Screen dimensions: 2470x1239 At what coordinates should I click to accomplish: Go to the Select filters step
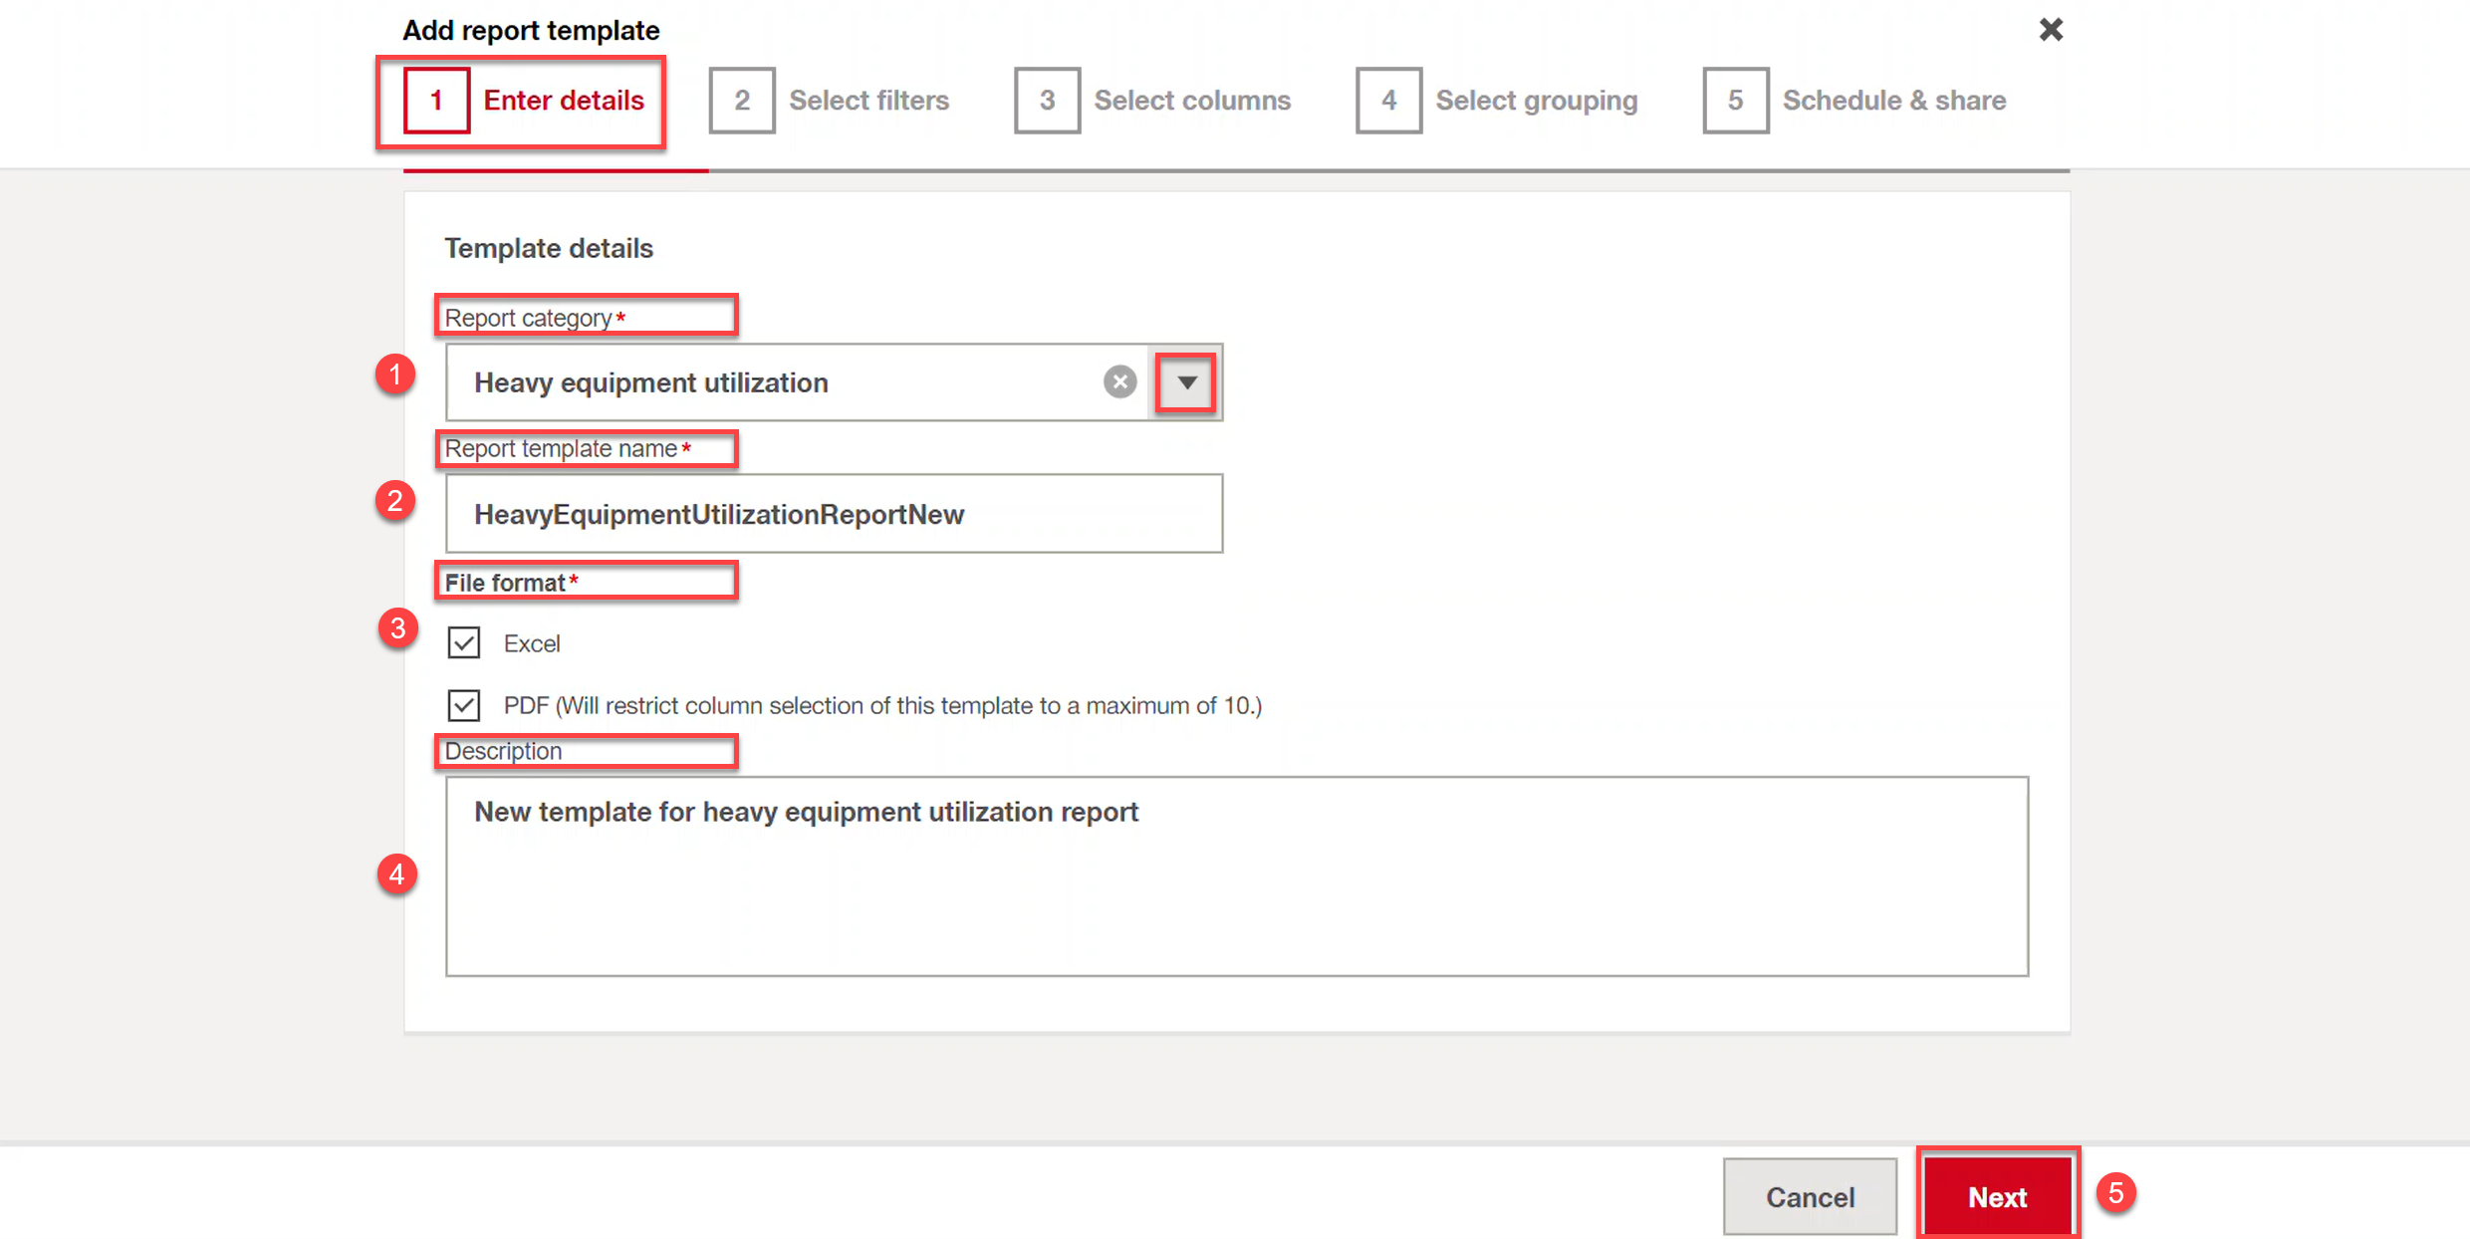click(829, 101)
